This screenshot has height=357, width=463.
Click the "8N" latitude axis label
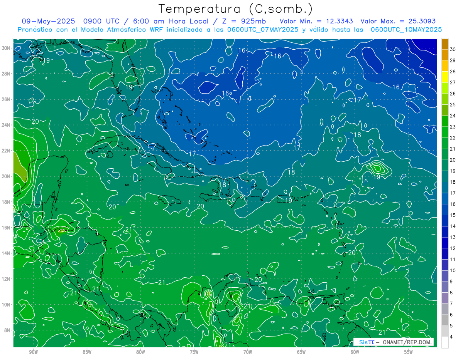(8, 330)
